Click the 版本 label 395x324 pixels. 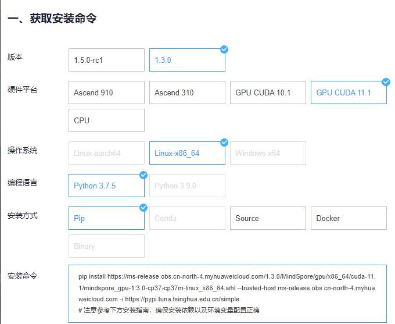coord(15,57)
